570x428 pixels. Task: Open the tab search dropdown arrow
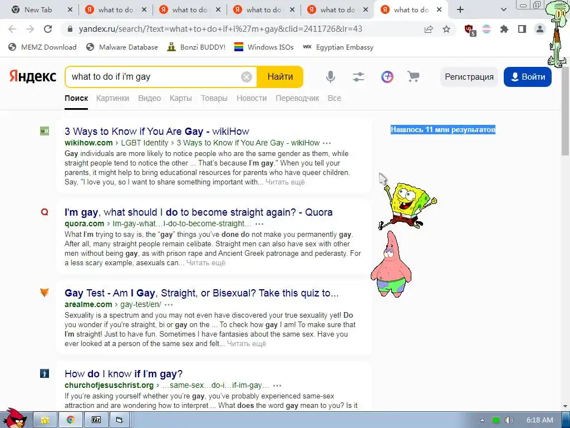[503, 10]
